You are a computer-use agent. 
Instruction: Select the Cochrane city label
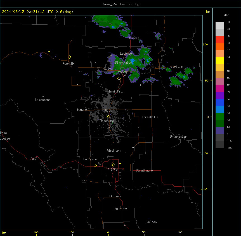(90, 159)
